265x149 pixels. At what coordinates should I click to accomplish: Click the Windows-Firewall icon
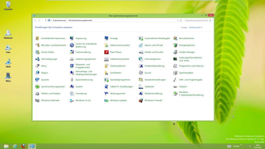[141, 101]
